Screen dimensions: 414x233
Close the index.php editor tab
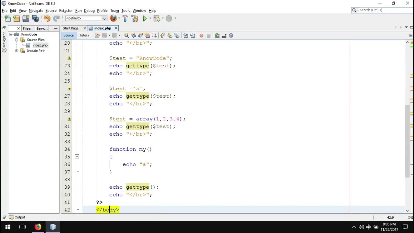click(x=116, y=28)
